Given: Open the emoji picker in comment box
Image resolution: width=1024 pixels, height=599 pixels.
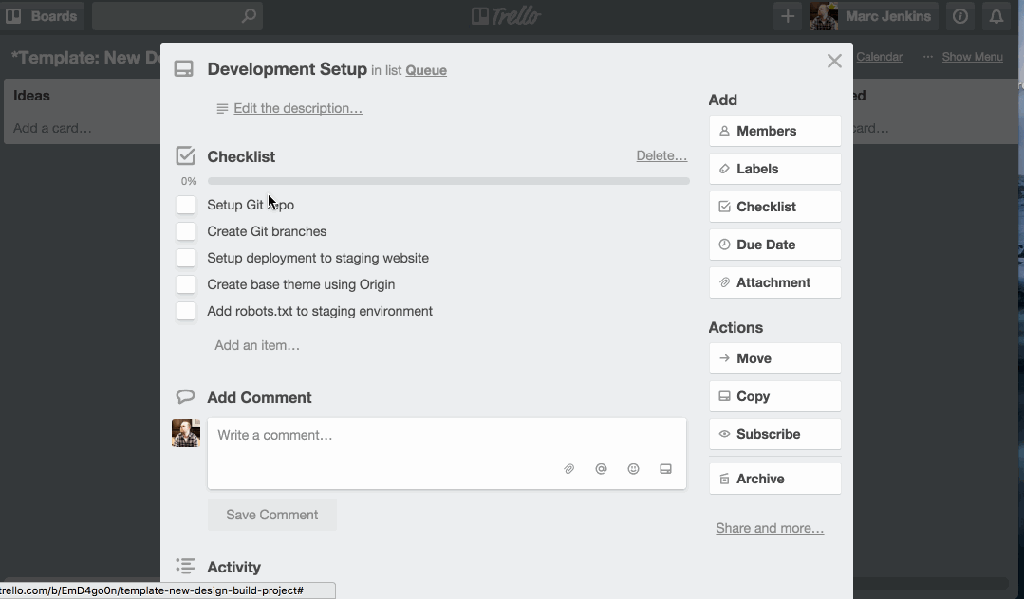Looking at the screenshot, I should tap(633, 469).
